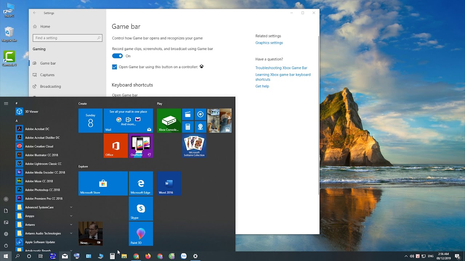465x261 pixels.
Task: Open the OneNote tile
Action: tap(141, 146)
